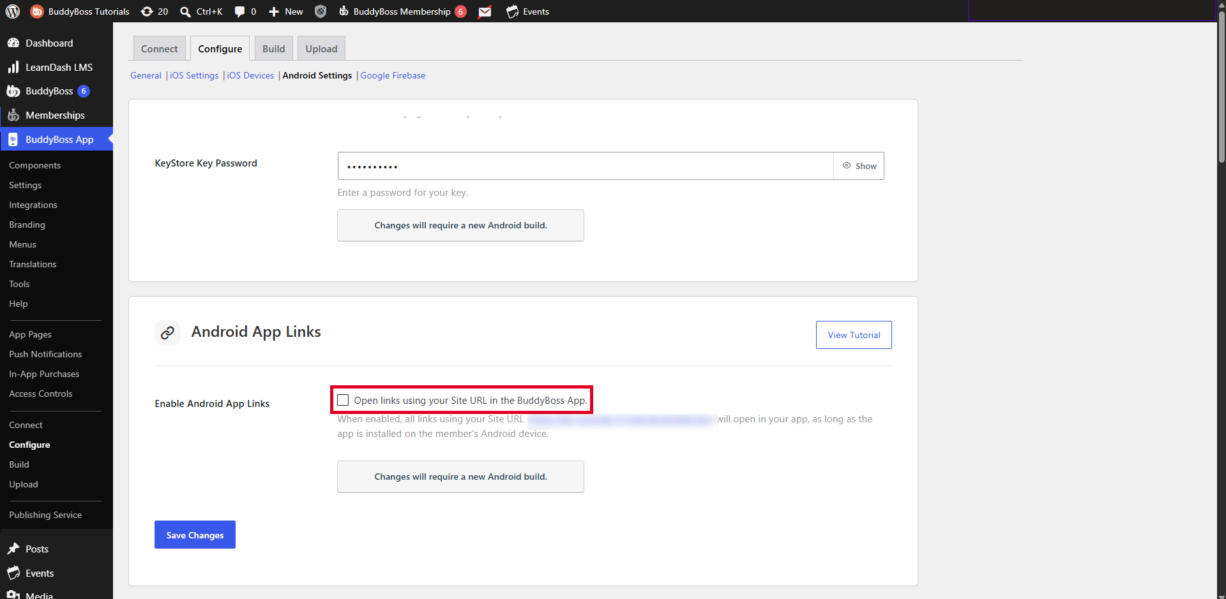Switch to the Upload tab

pos(321,48)
